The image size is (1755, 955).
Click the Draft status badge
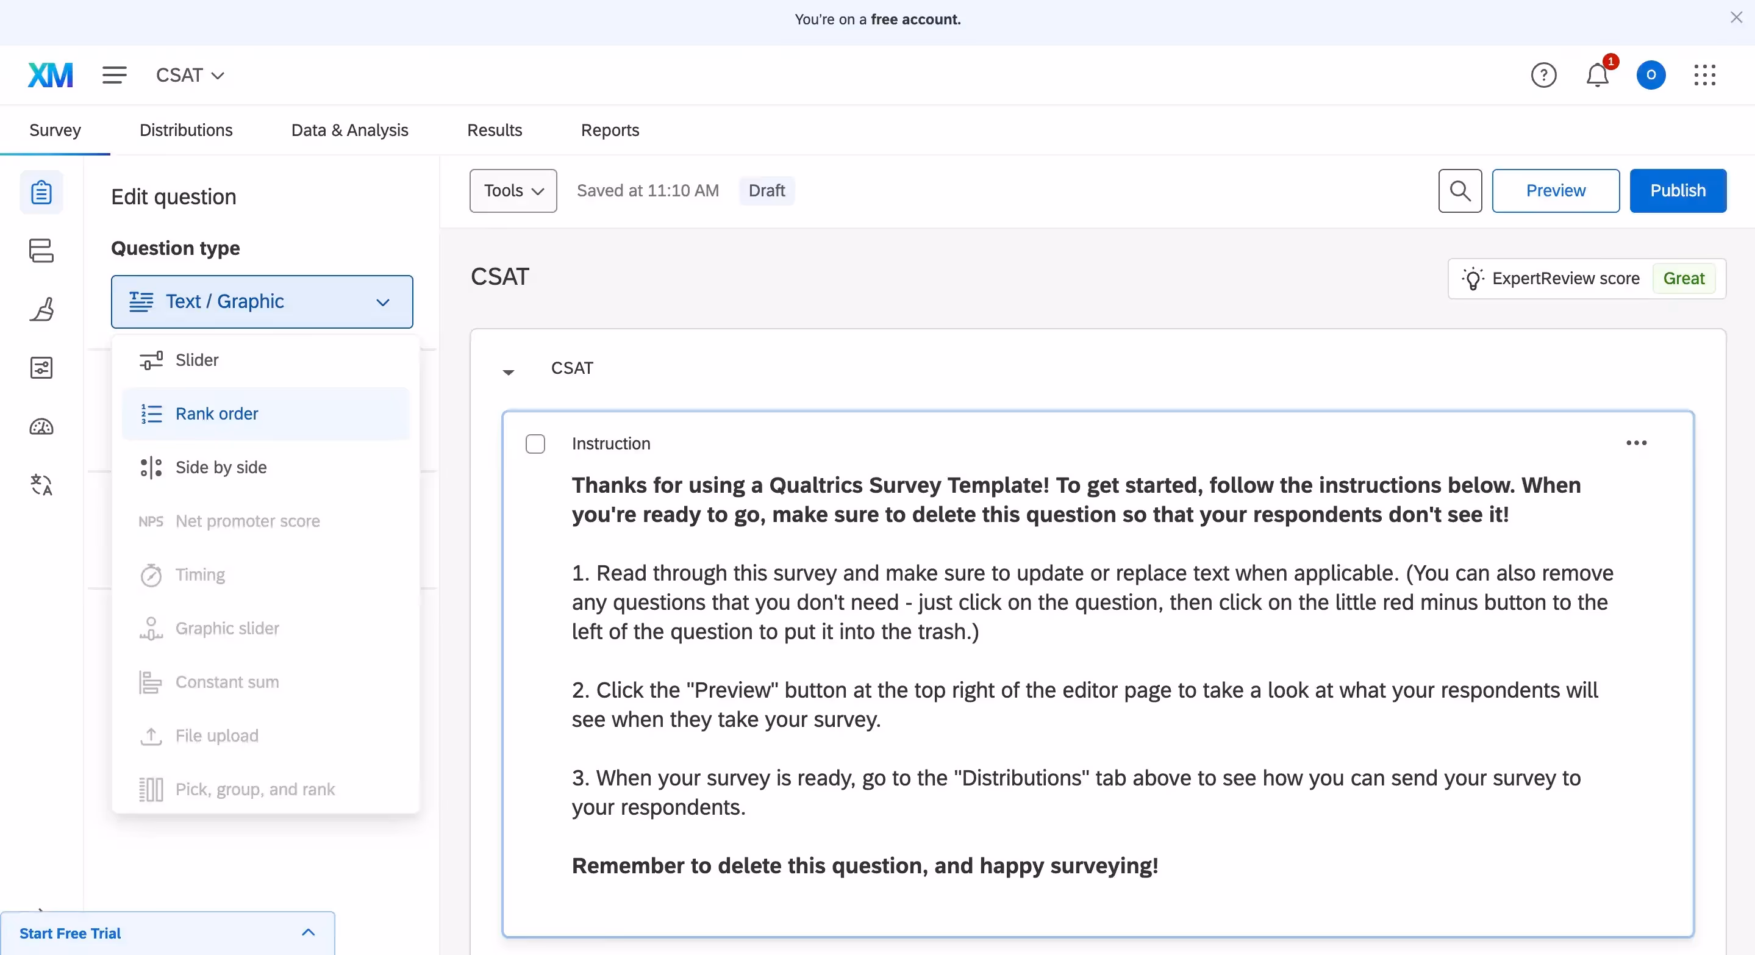[x=767, y=191]
